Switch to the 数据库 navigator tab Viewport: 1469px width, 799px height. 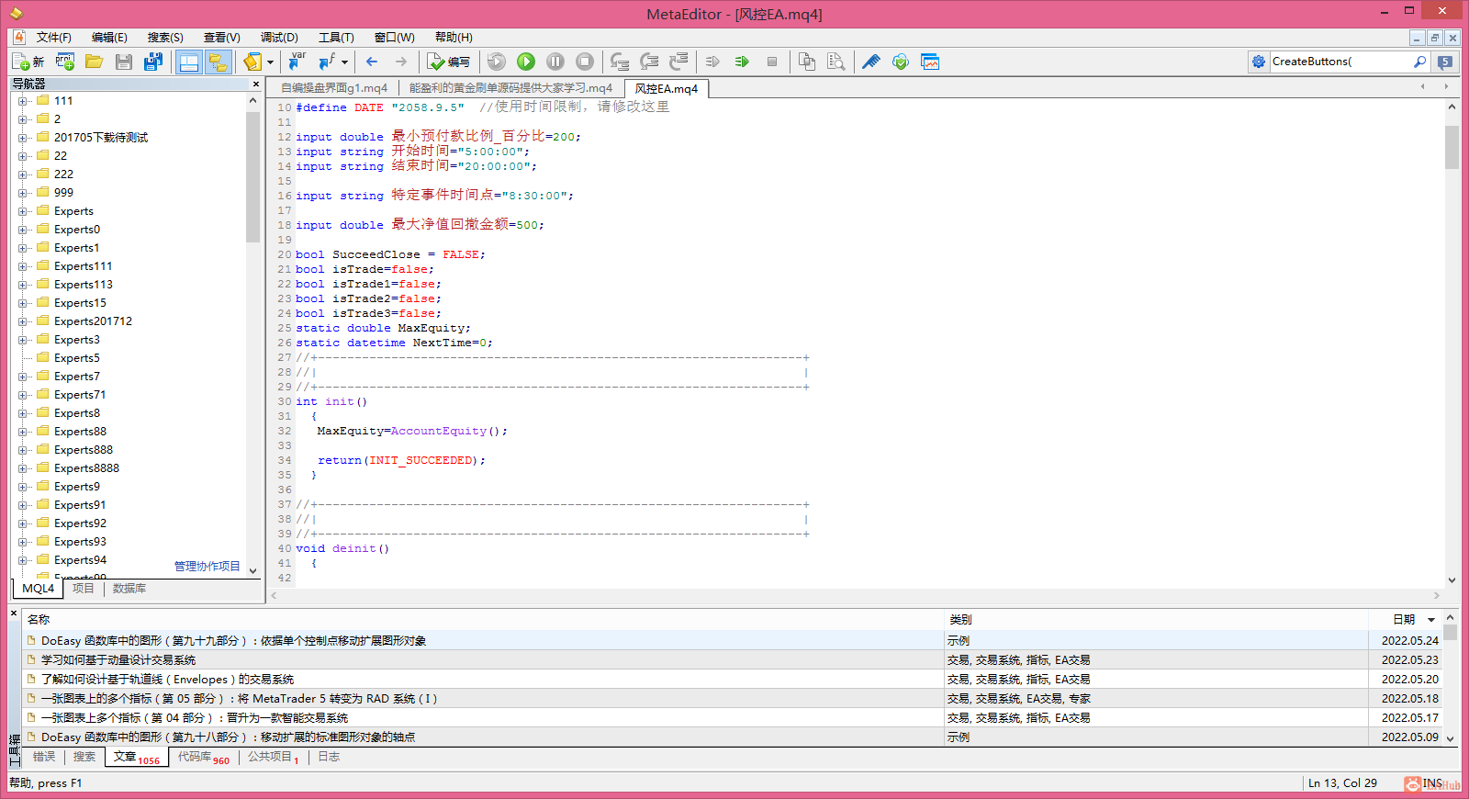coord(129,589)
